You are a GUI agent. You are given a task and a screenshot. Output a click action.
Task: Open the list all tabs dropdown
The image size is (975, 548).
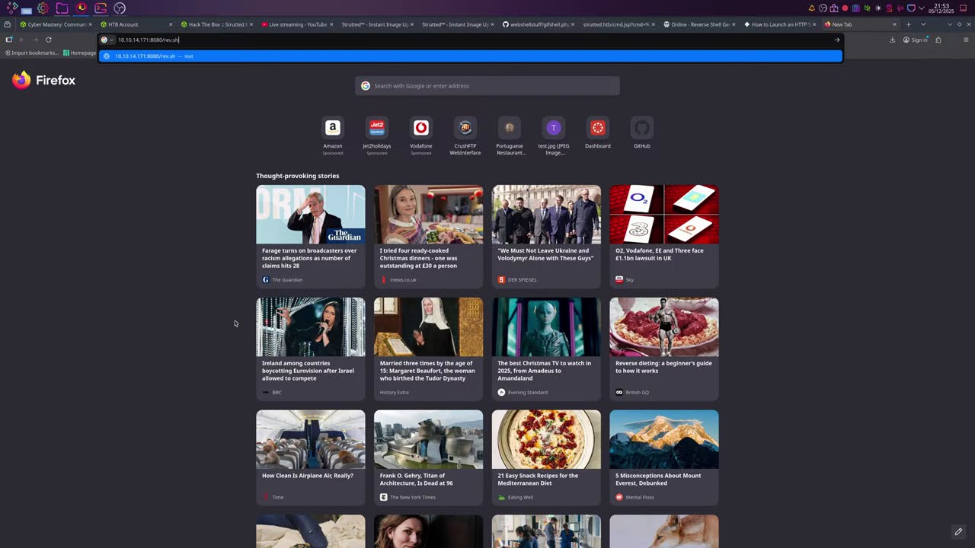pyautogui.click(x=923, y=24)
